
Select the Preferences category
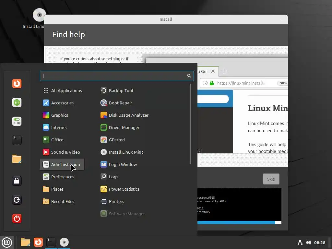click(x=62, y=177)
